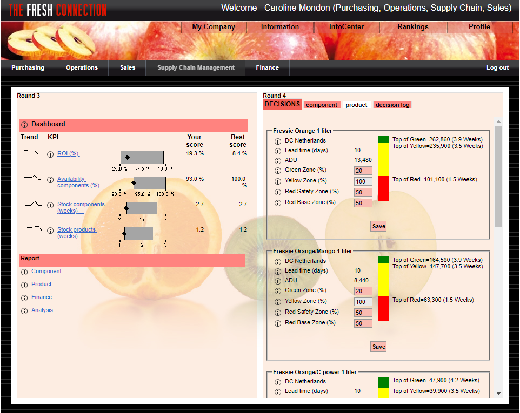
Task: Click info icon for Fressie Orange Green Zone
Action: pos(278,171)
